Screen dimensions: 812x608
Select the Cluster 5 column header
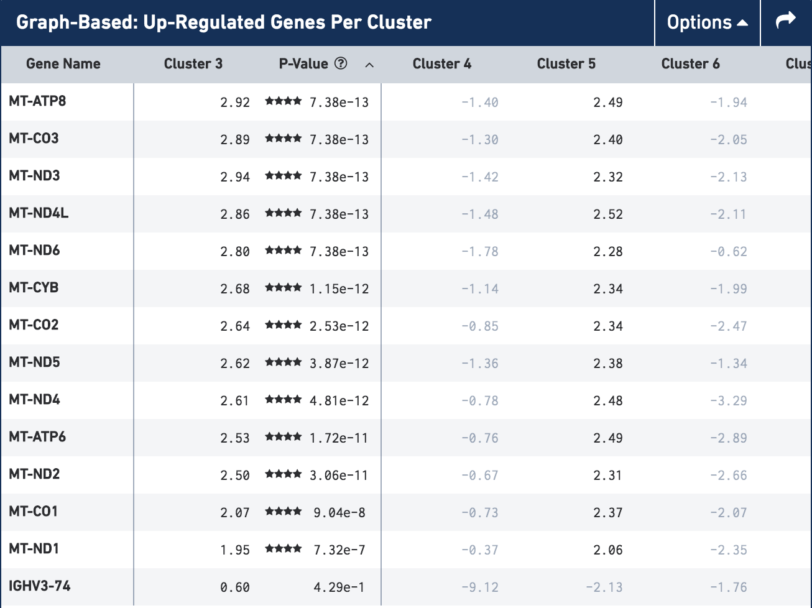tap(566, 64)
